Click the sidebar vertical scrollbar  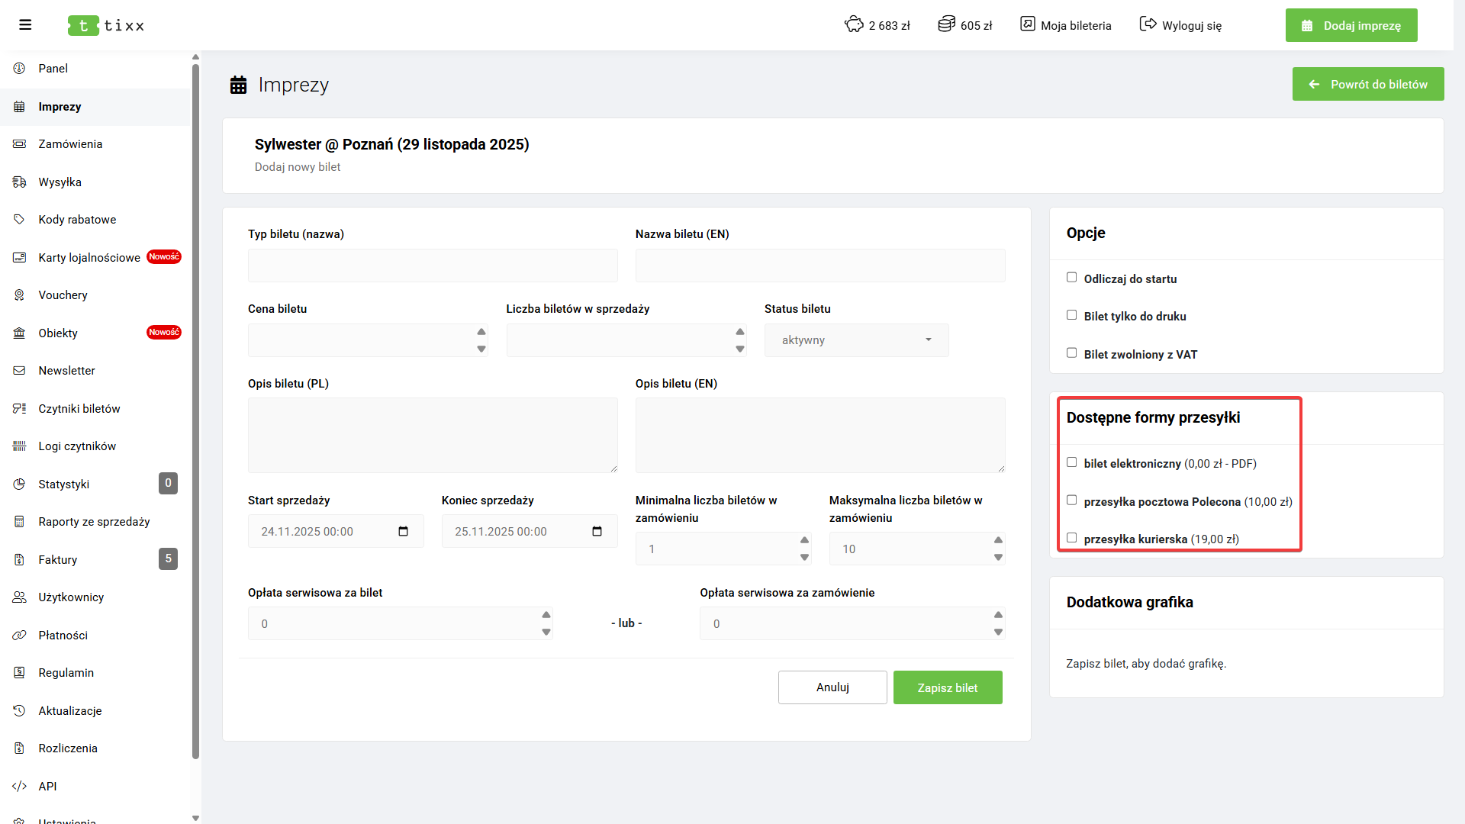[195, 412]
